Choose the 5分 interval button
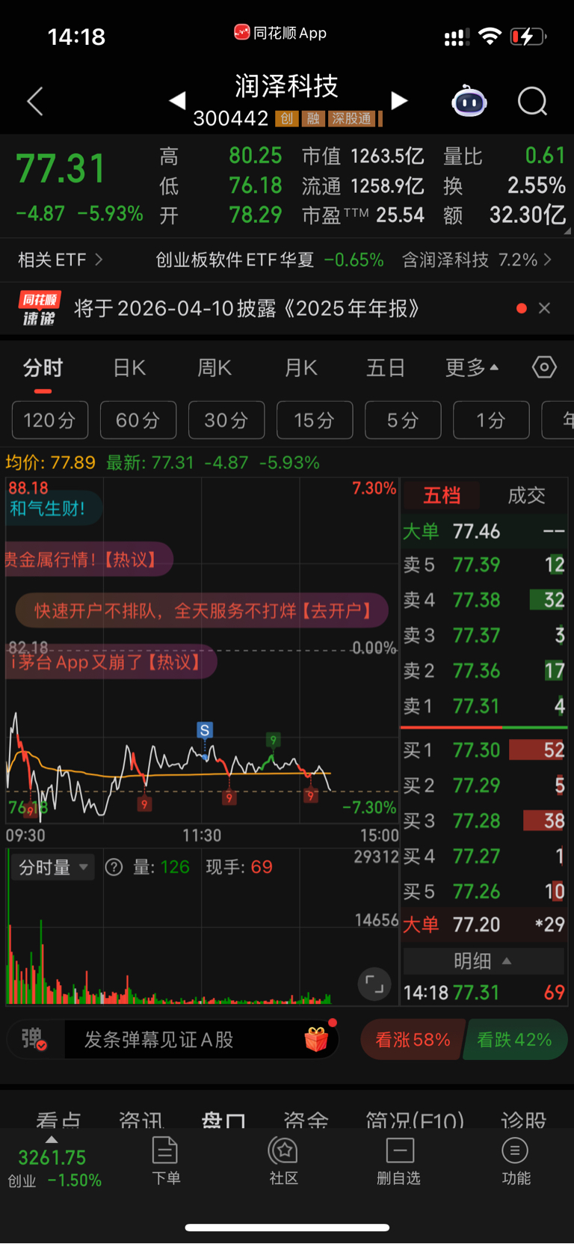Image resolution: width=574 pixels, height=1244 pixels. pyautogui.click(x=403, y=420)
